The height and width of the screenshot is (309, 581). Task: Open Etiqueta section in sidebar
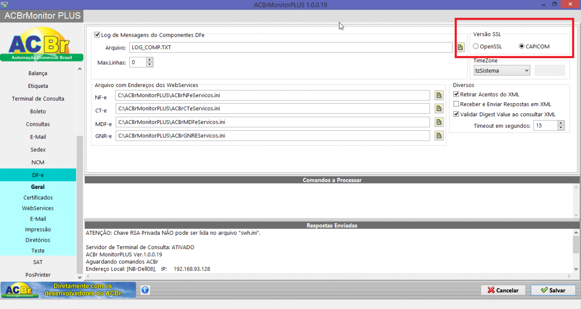point(38,86)
